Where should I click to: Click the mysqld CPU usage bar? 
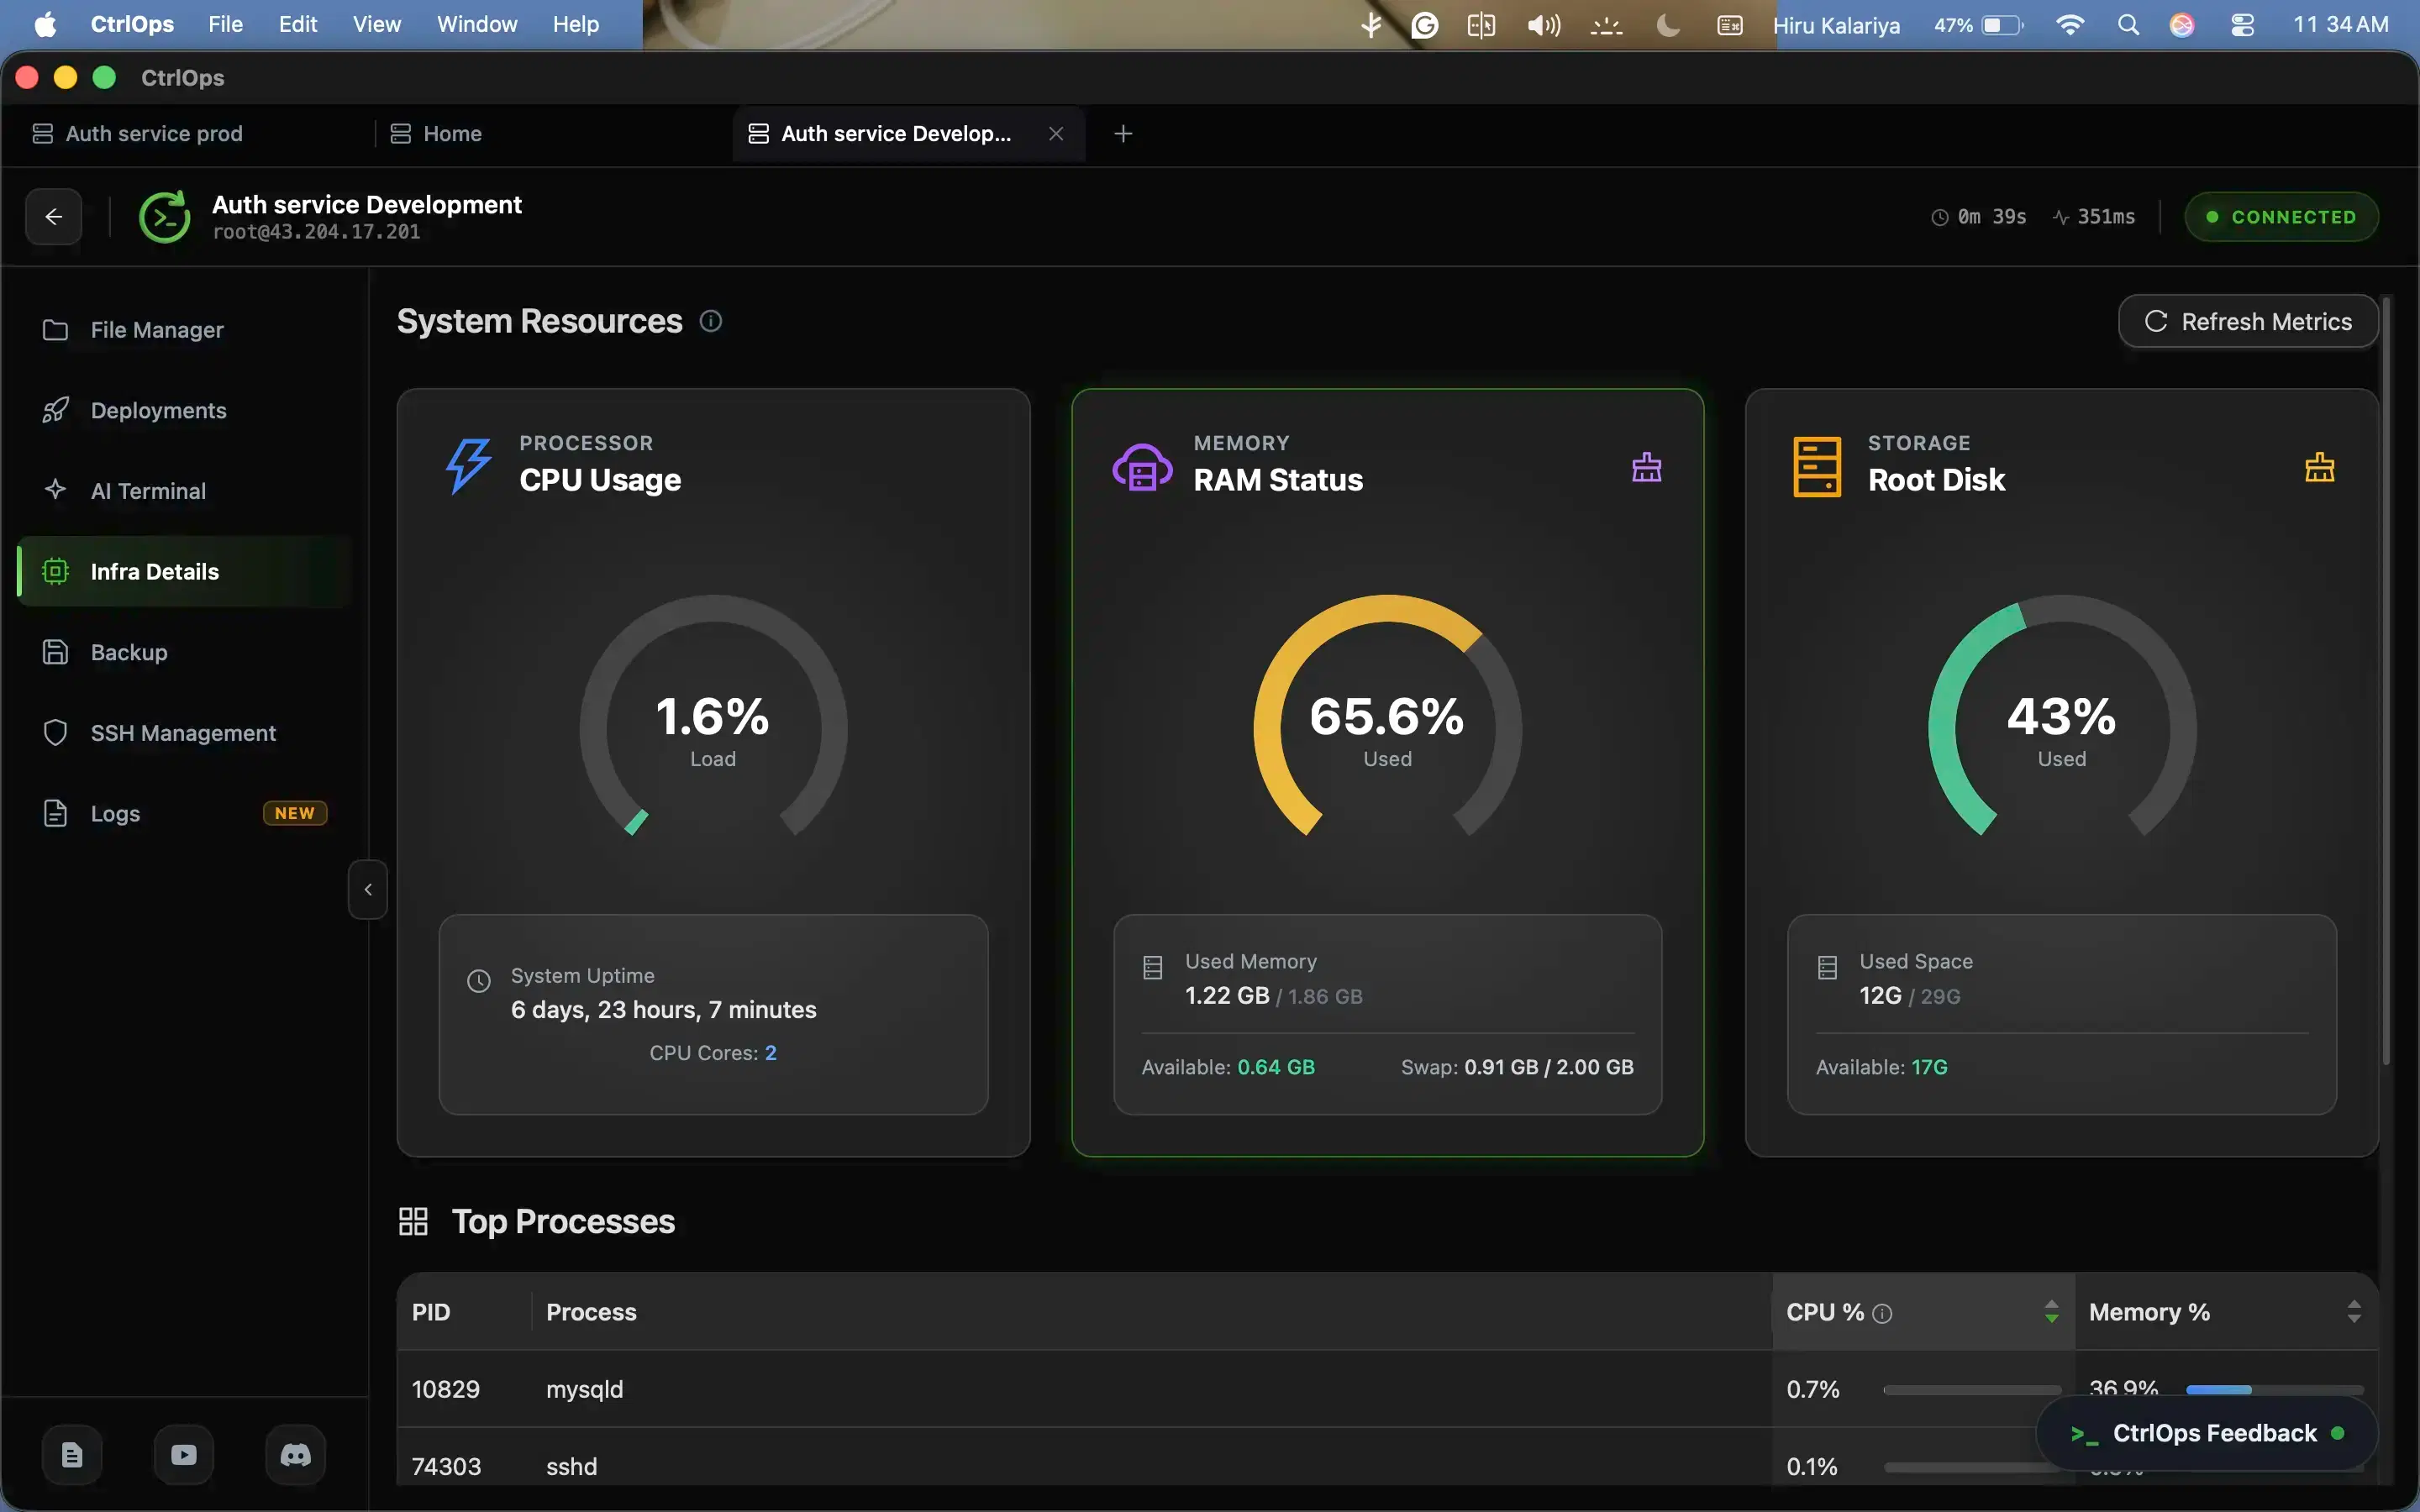pyautogui.click(x=1972, y=1390)
